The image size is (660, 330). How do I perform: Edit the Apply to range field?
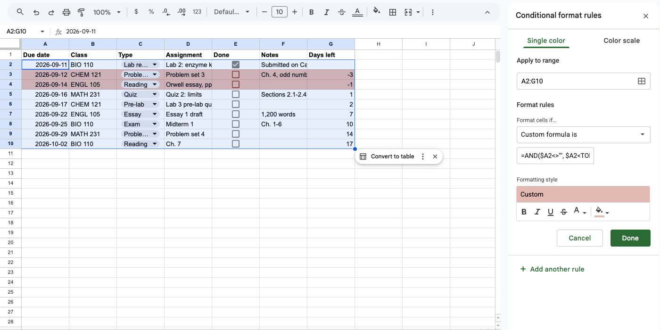click(x=576, y=81)
